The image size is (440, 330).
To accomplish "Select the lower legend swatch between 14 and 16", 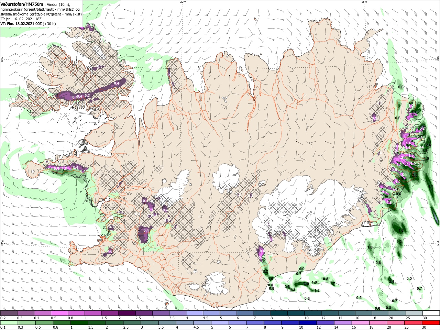I will point(343,323).
